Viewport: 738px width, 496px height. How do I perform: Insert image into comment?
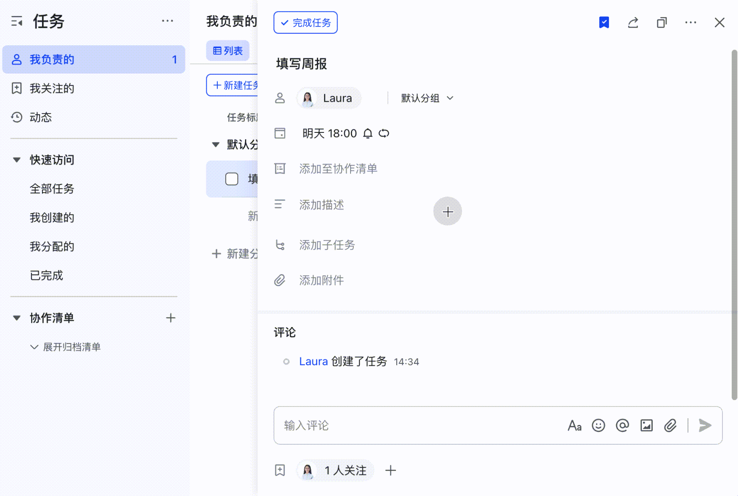(x=646, y=425)
